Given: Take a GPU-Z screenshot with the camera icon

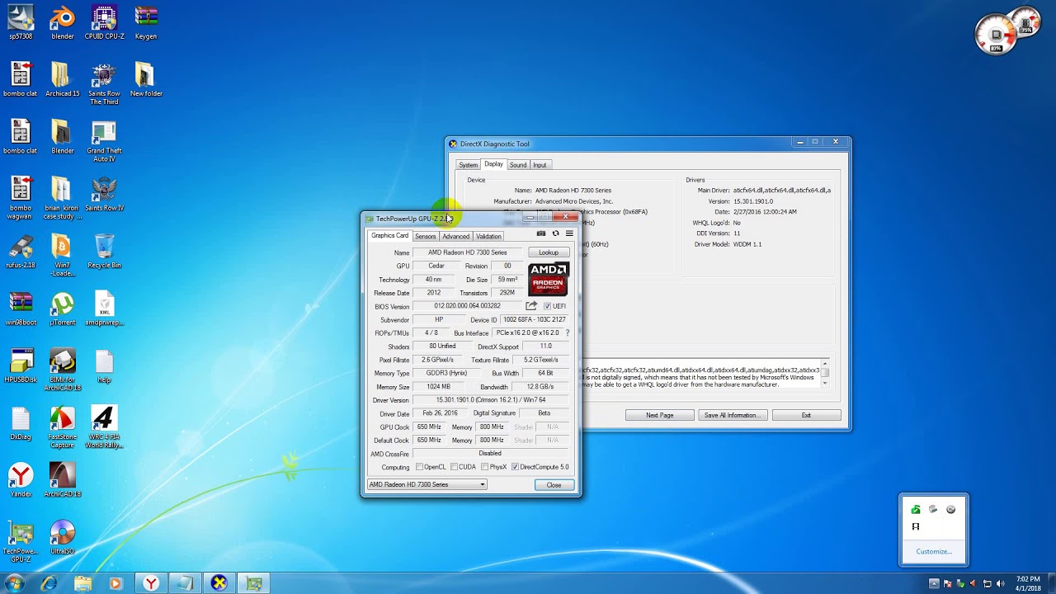Looking at the screenshot, I should pos(541,233).
